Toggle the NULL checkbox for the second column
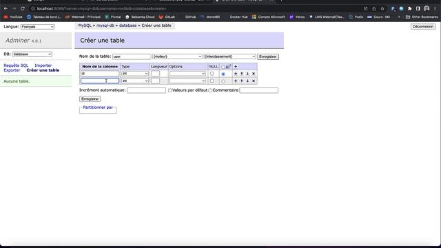This screenshot has width=441, height=248. [x=212, y=81]
